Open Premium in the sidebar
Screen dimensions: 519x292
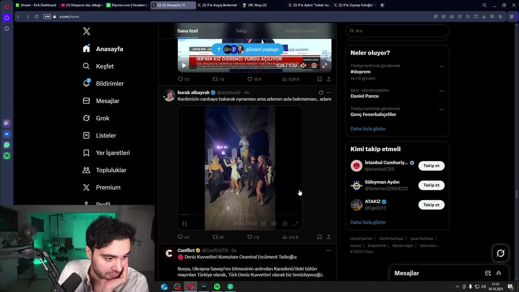tap(101, 187)
